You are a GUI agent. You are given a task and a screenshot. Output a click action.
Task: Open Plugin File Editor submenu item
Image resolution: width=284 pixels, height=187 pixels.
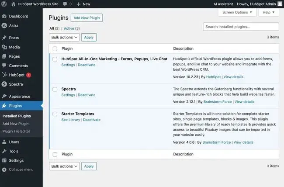(x=16, y=131)
